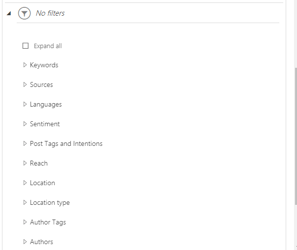Collapse the filters panel with black triangle
This screenshot has width=297, height=250.
pyautogui.click(x=9, y=13)
